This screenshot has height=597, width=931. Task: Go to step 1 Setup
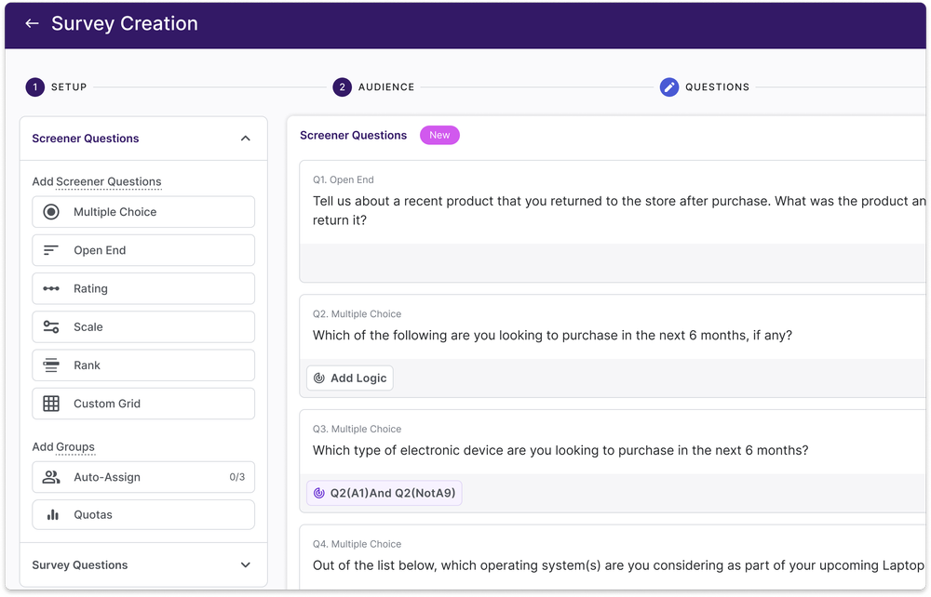pyautogui.click(x=57, y=87)
